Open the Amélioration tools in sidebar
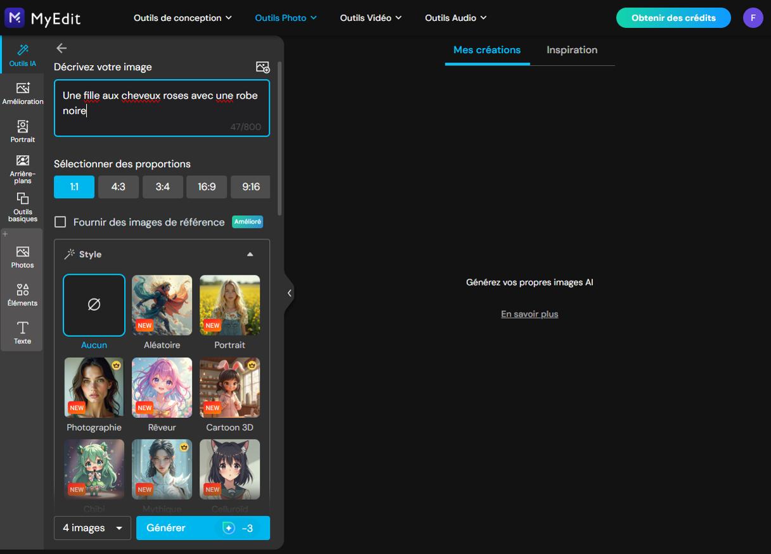771x554 pixels. pyautogui.click(x=22, y=93)
